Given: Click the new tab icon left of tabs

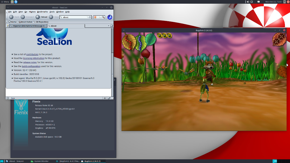Looking at the screenshot, I should (8, 26).
